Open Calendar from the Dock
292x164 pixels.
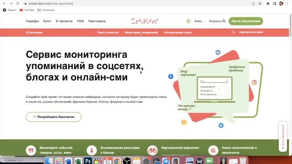click(x=108, y=160)
